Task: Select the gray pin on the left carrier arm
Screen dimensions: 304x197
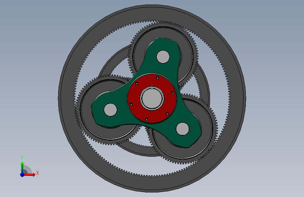Action: (x=110, y=110)
